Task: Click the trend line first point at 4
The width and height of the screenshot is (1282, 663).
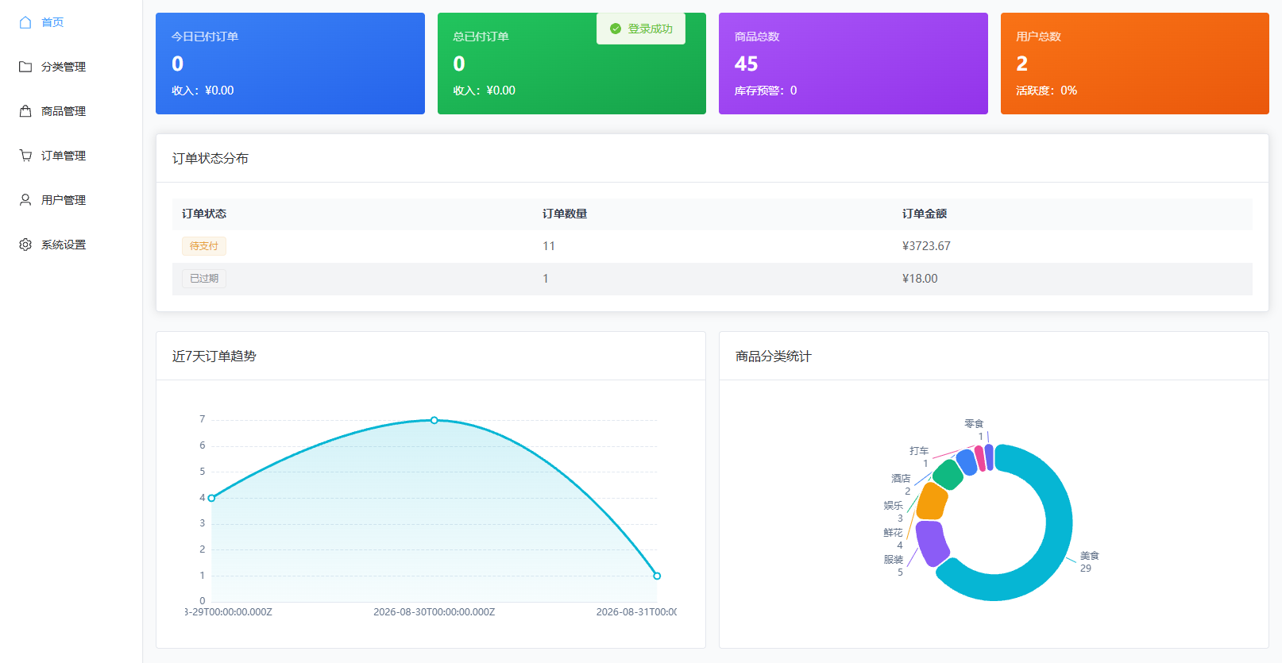Action: tap(211, 498)
